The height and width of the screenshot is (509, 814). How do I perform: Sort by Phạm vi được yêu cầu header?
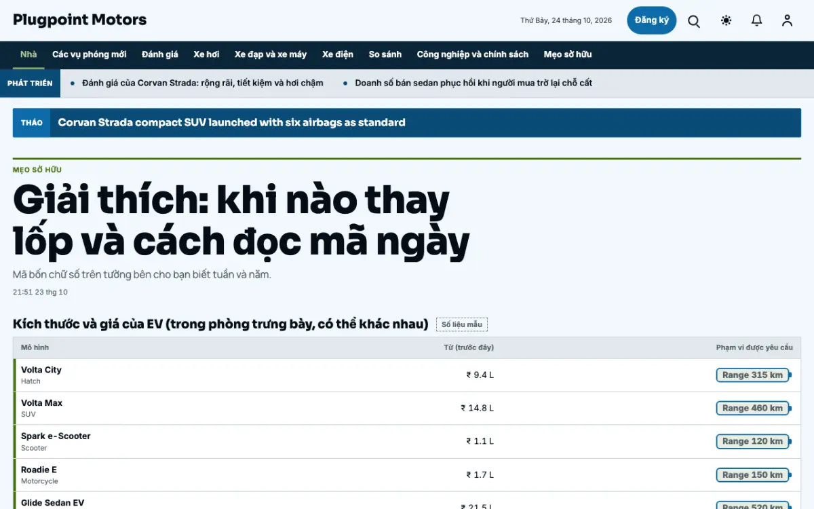tap(754, 347)
